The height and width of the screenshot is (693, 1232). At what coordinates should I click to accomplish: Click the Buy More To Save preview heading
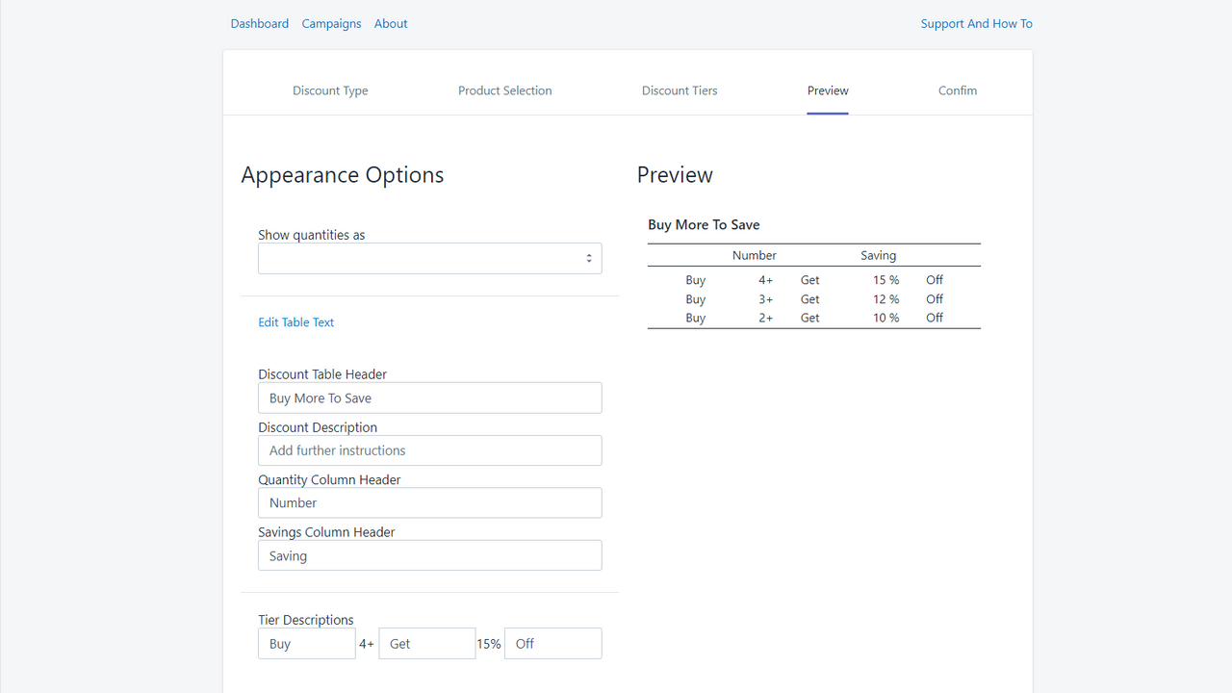[x=704, y=224]
